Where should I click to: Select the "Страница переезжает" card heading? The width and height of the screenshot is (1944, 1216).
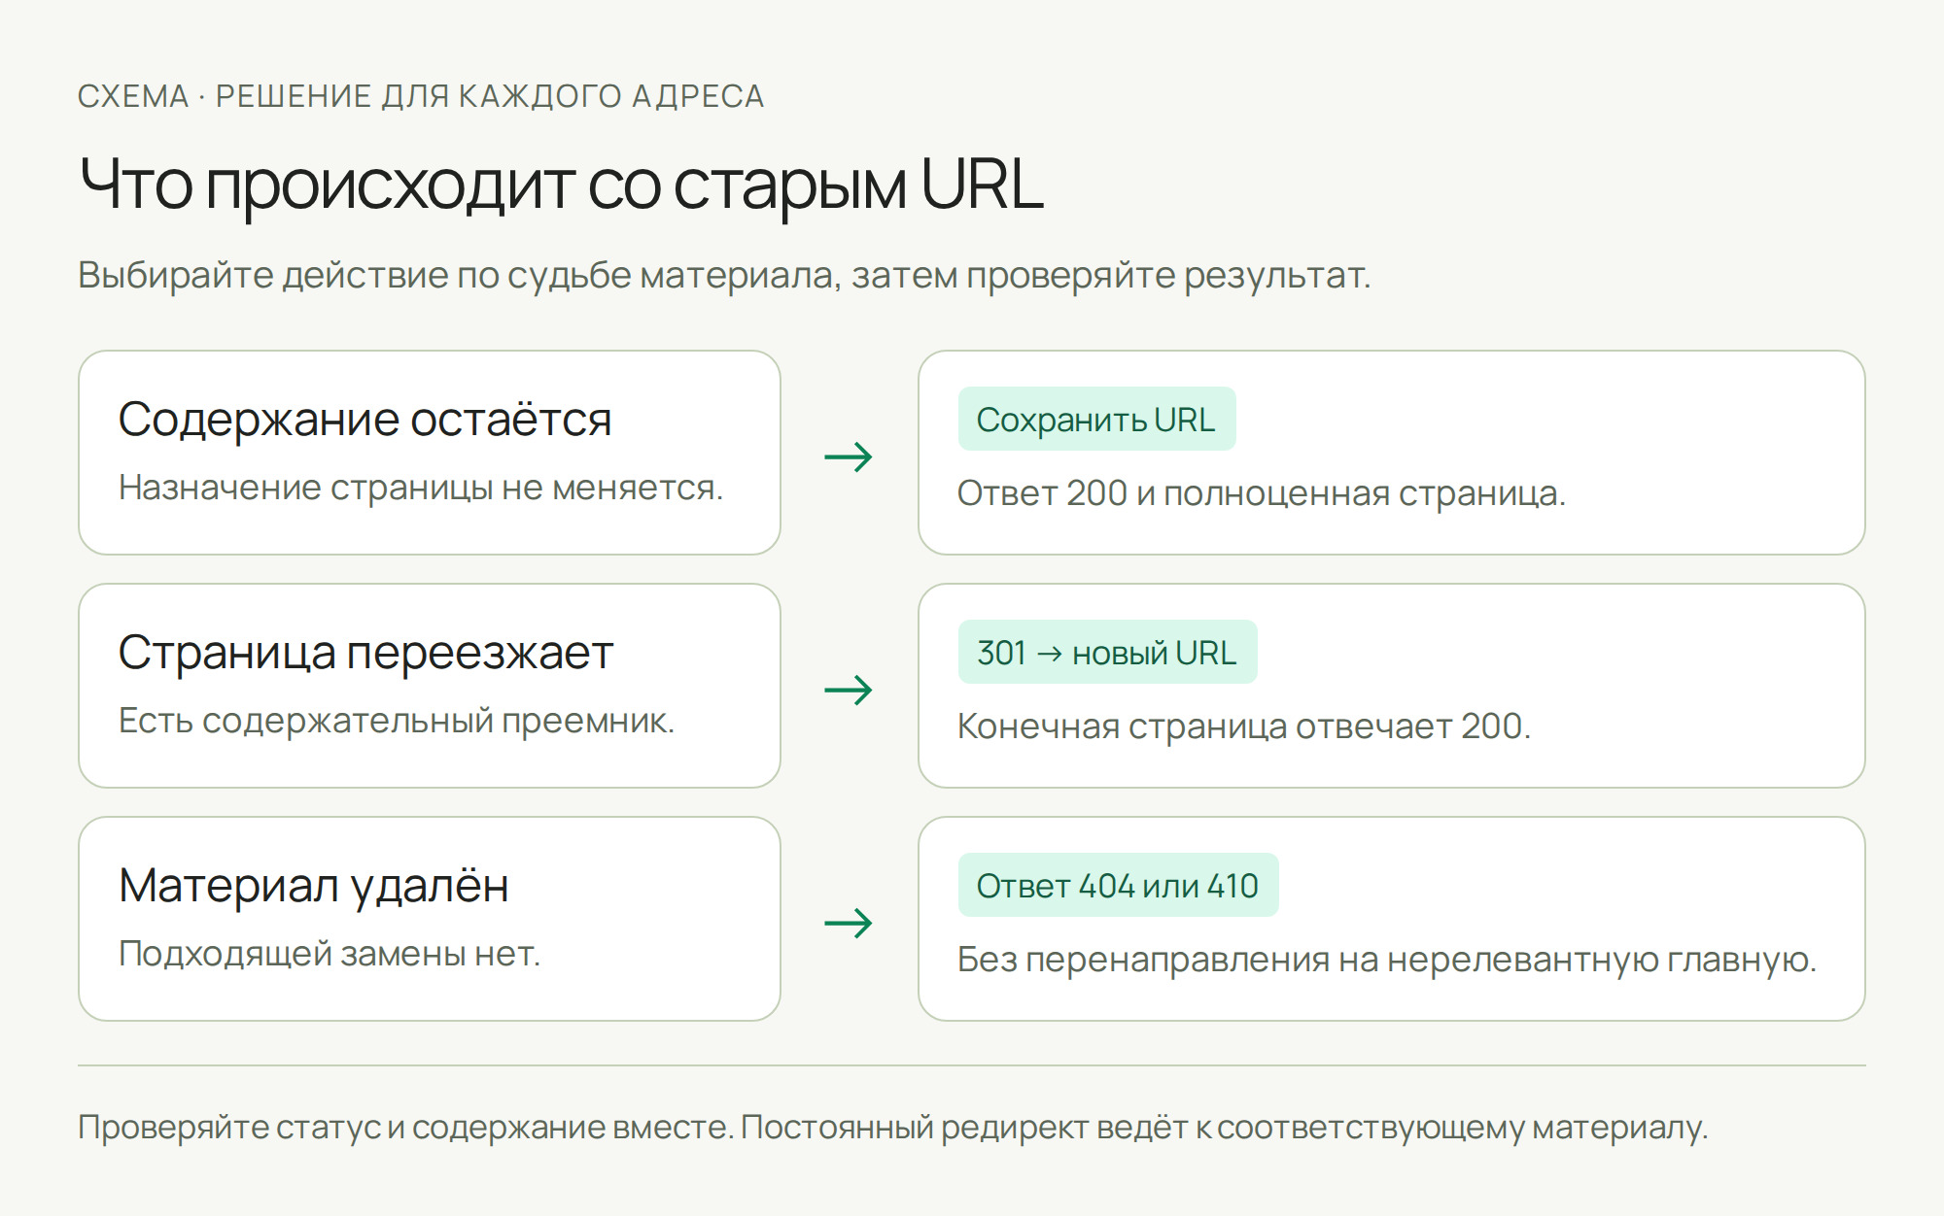click(x=365, y=653)
